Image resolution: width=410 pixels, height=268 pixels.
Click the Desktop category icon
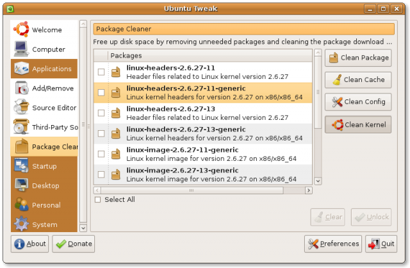click(x=21, y=185)
